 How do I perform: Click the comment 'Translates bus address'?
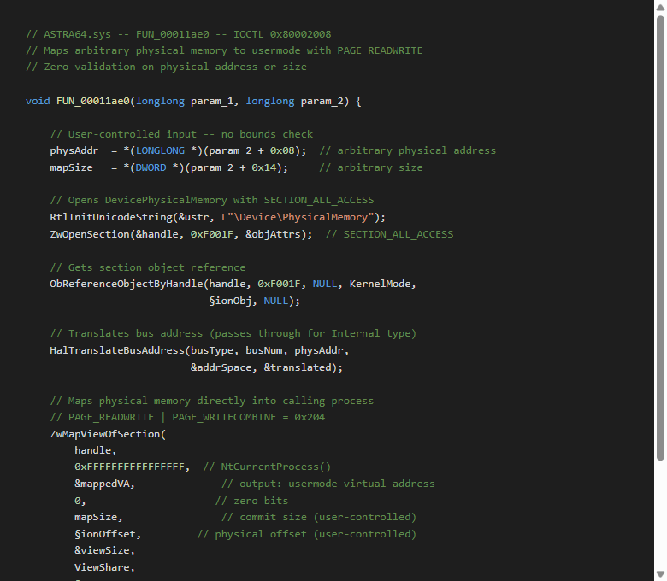233,333
